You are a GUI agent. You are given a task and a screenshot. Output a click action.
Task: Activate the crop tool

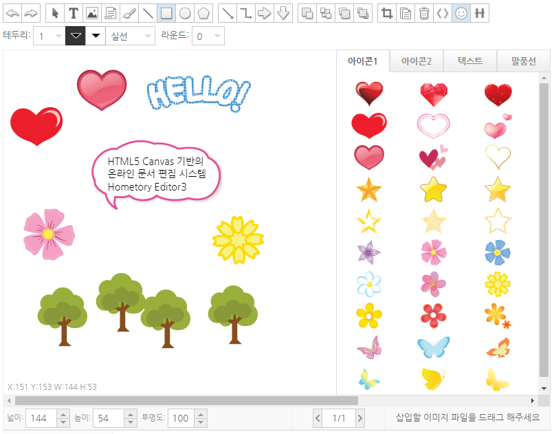387,14
